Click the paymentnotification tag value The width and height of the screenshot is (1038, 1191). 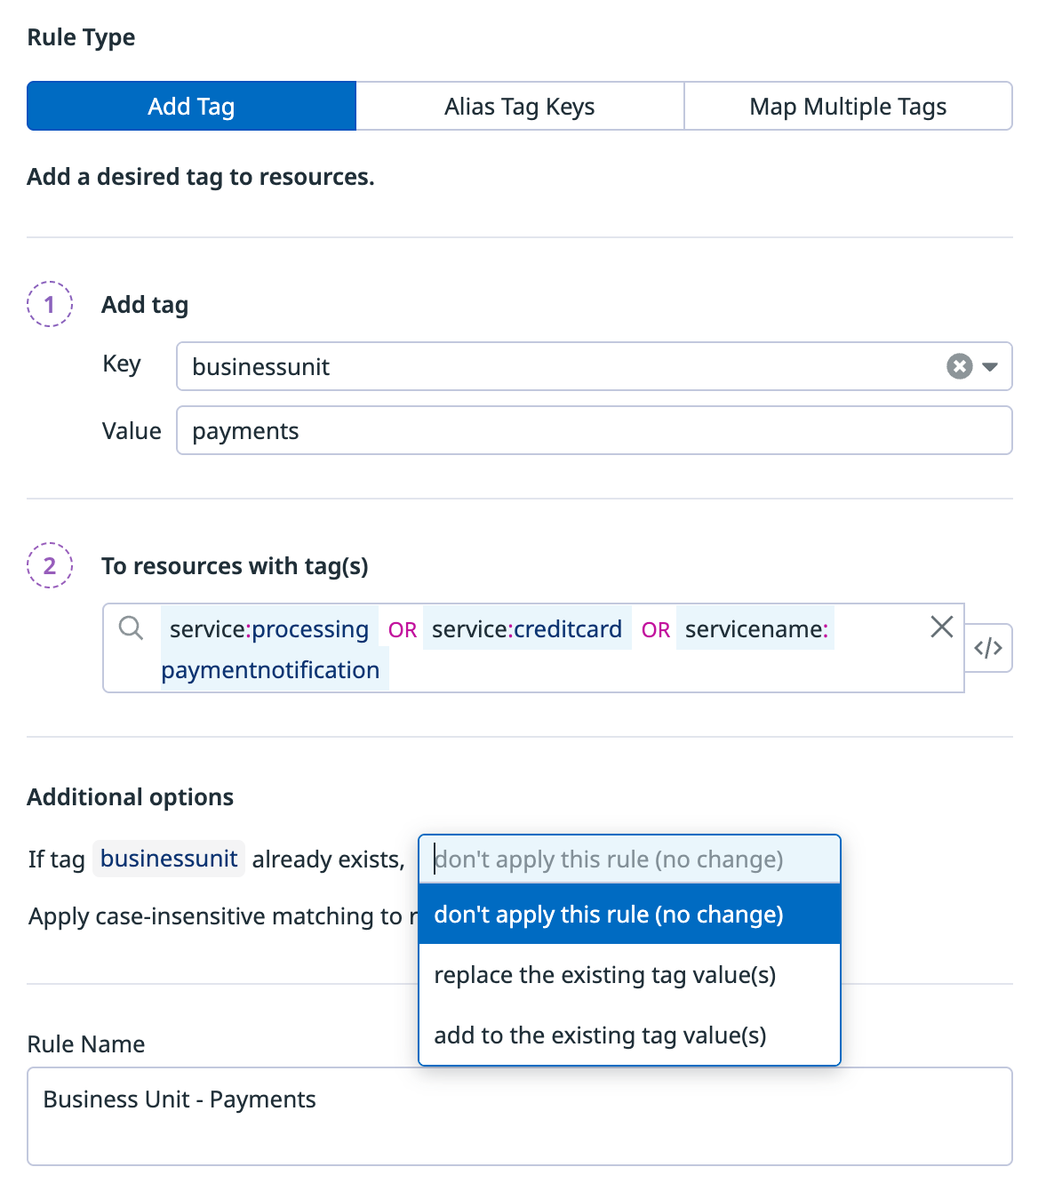[270, 670]
